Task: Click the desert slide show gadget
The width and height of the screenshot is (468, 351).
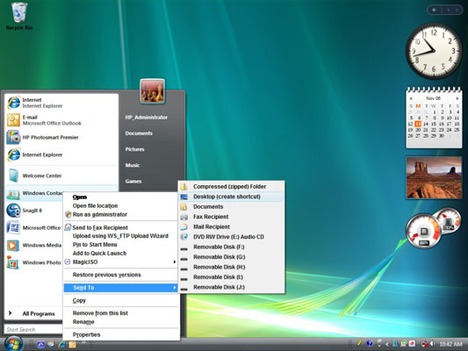Action: (x=434, y=177)
